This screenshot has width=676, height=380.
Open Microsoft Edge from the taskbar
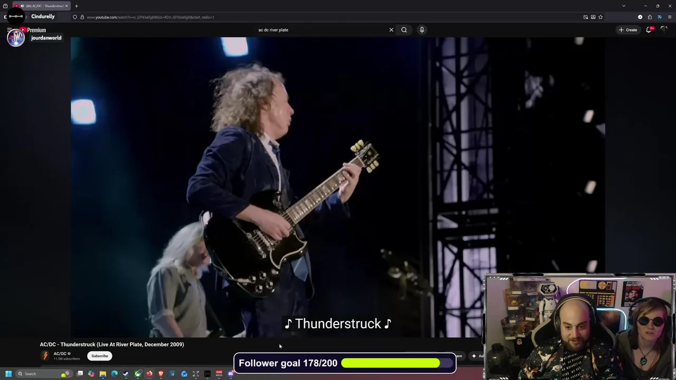coord(115,374)
